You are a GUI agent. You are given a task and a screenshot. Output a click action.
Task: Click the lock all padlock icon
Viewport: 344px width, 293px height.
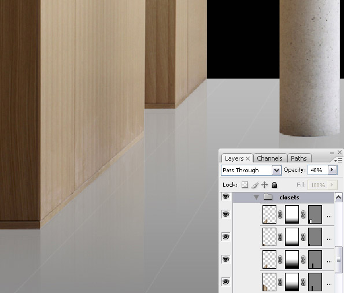pos(274,185)
